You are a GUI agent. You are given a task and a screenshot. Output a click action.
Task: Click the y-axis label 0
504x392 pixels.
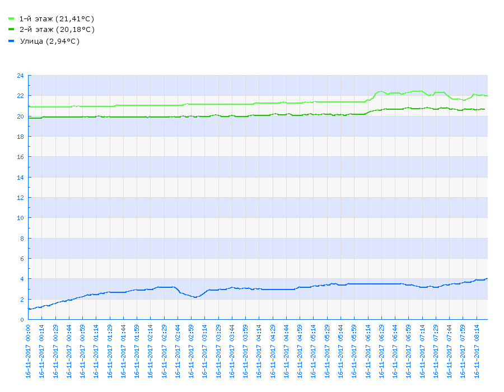22,320
